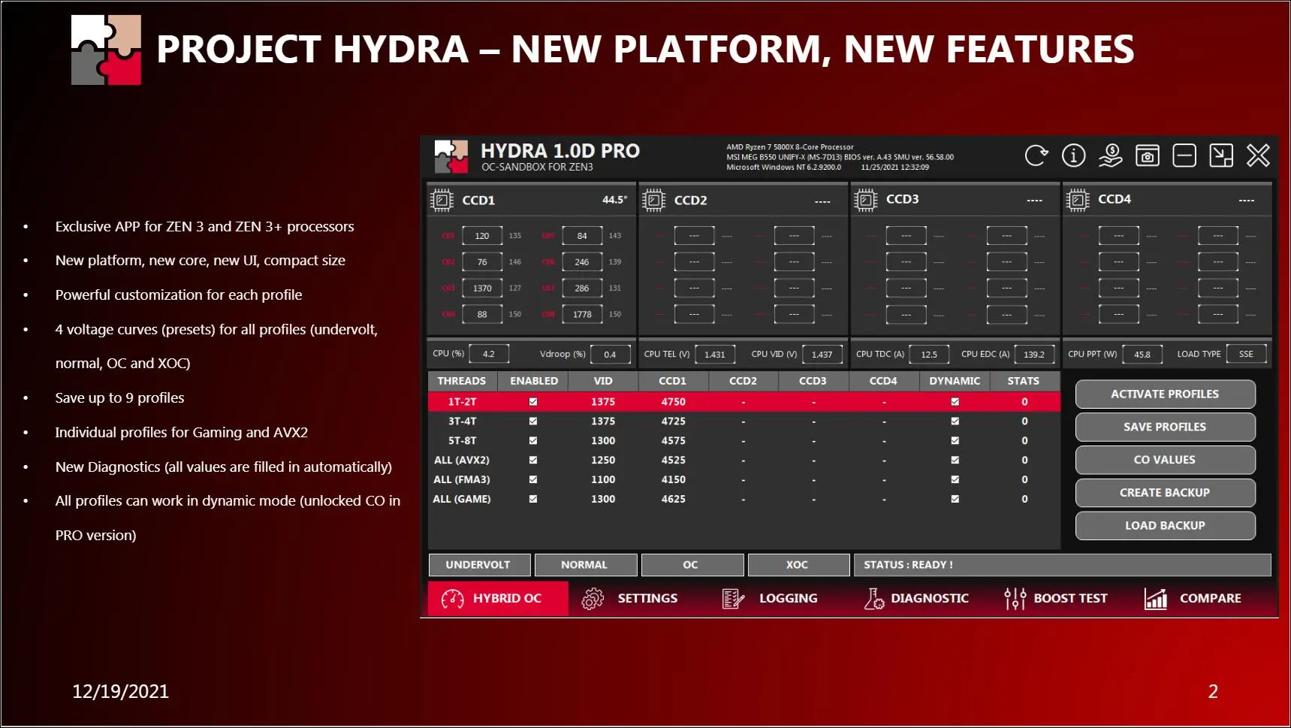The height and width of the screenshot is (728, 1291).
Task: Toggle DYNAMIC checkbox for ALL (FMA3)
Action: point(955,479)
